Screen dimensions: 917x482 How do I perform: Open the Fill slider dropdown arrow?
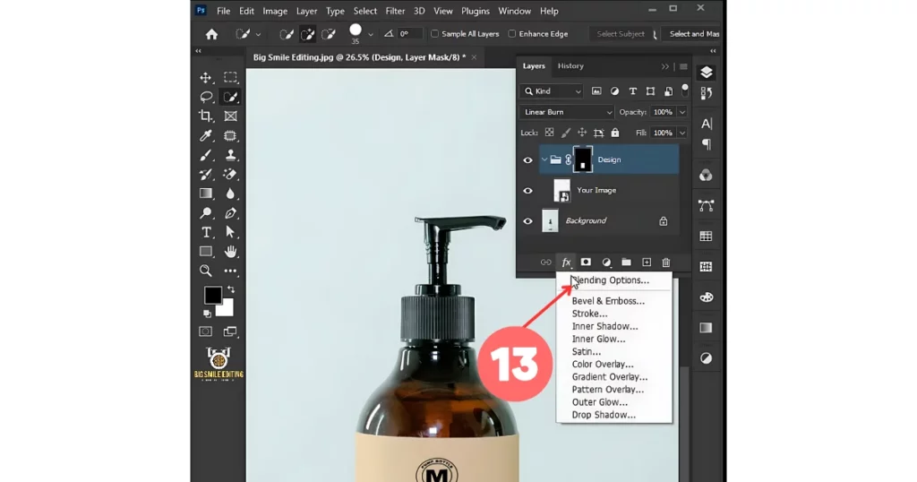(681, 133)
